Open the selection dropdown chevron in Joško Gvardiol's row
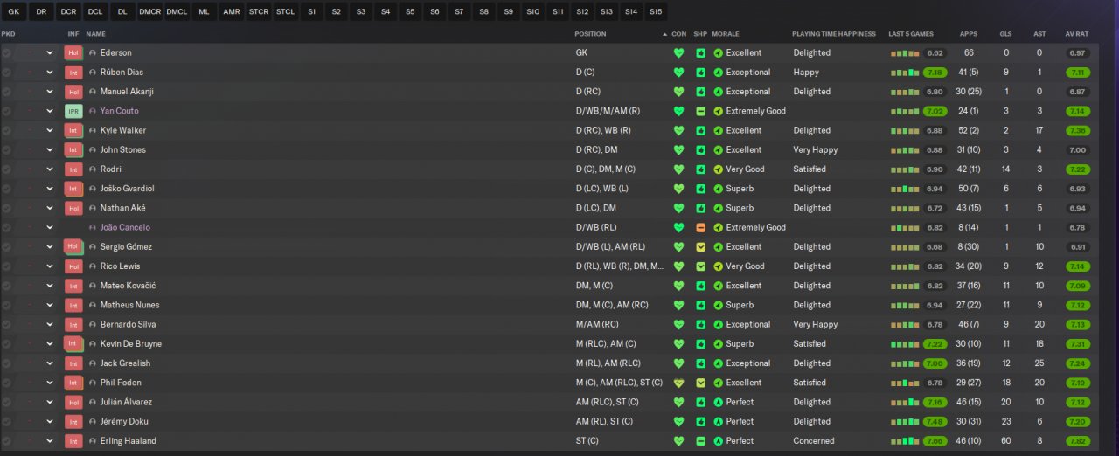 pos(50,189)
